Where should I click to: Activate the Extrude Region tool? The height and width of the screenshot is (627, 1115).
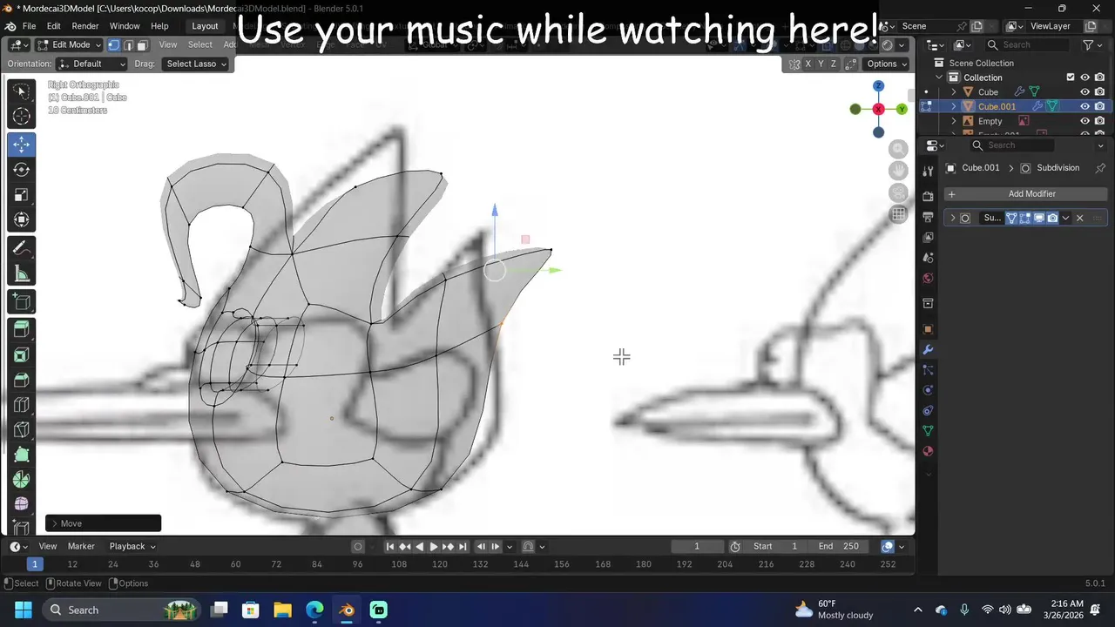[x=22, y=329]
